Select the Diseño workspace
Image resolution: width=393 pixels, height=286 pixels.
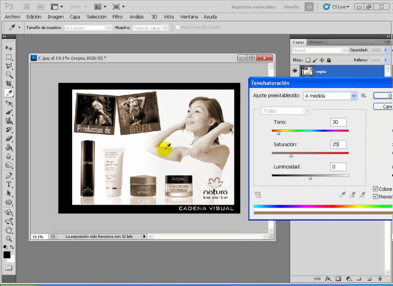[x=291, y=7]
